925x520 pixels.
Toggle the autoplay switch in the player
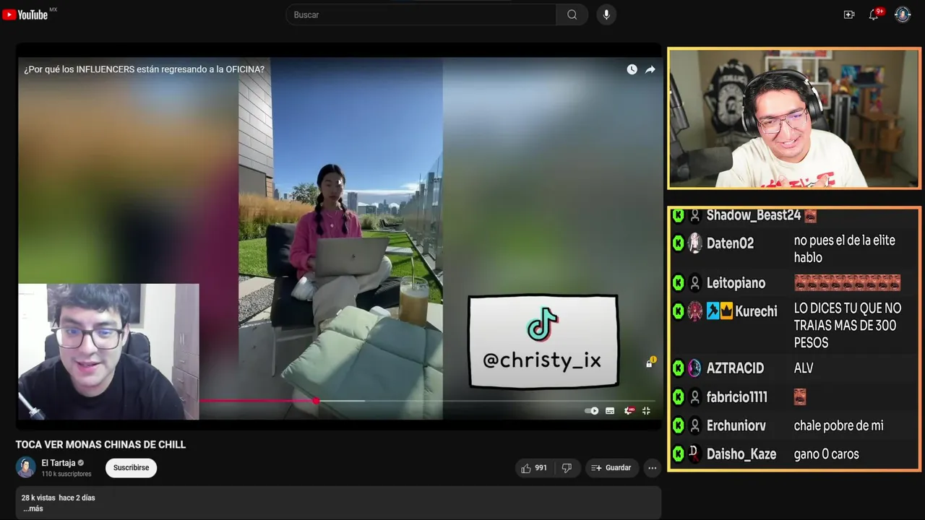click(592, 411)
